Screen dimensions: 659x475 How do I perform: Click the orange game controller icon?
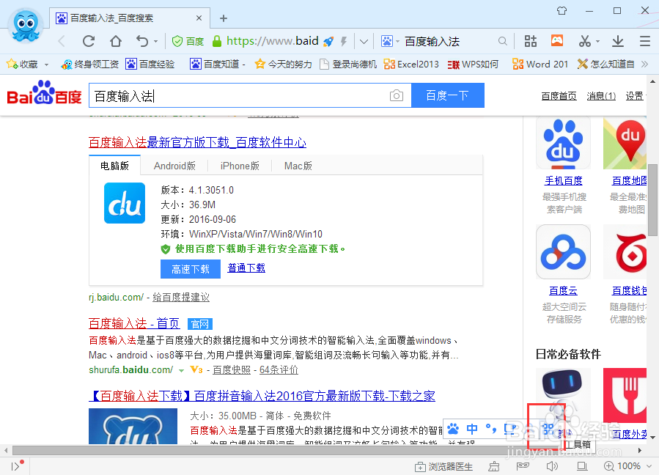tap(557, 40)
